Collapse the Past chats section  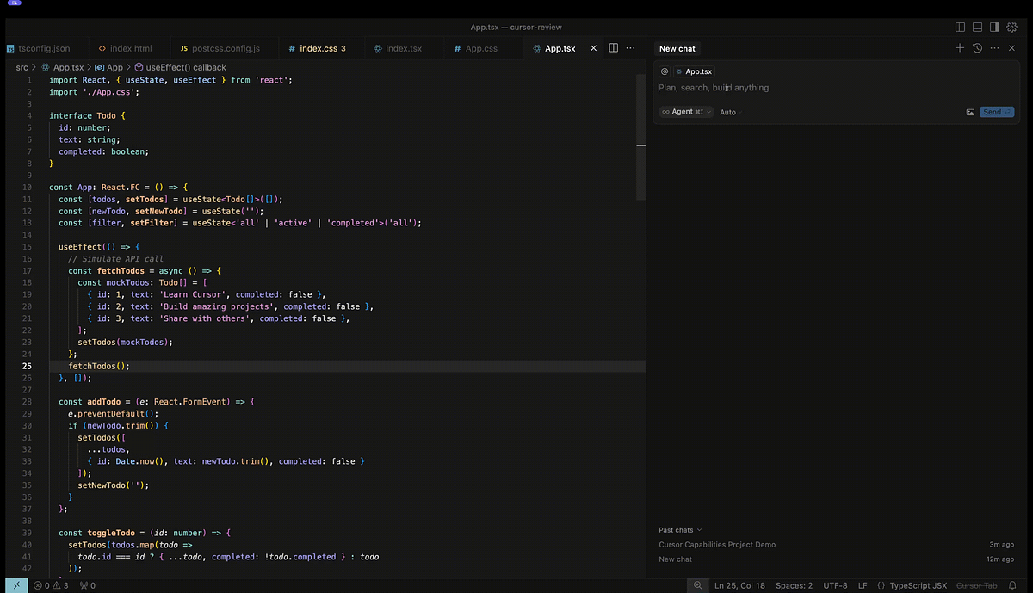(680, 529)
